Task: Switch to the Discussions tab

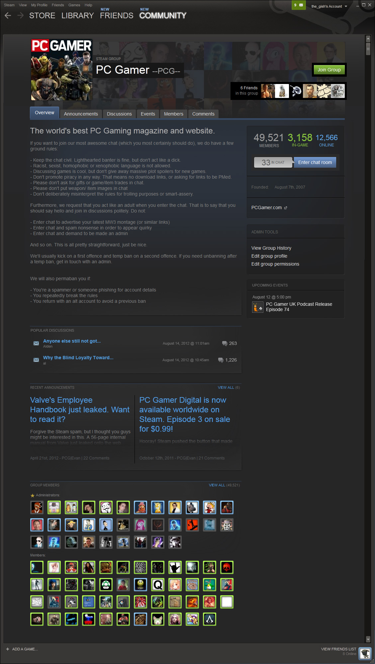Action: click(x=119, y=114)
